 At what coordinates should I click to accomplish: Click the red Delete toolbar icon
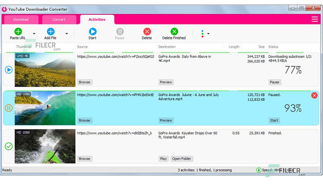[147, 32]
